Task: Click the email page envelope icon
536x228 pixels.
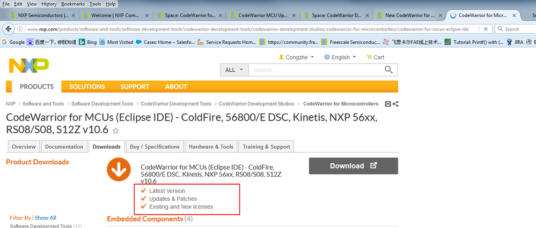Action: [388, 104]
